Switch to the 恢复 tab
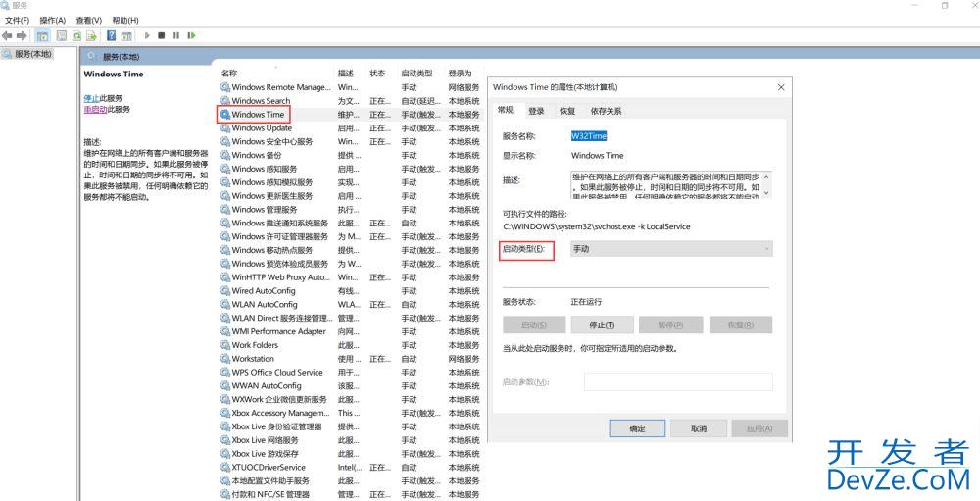980x501 pixels. tap(567, 112)
